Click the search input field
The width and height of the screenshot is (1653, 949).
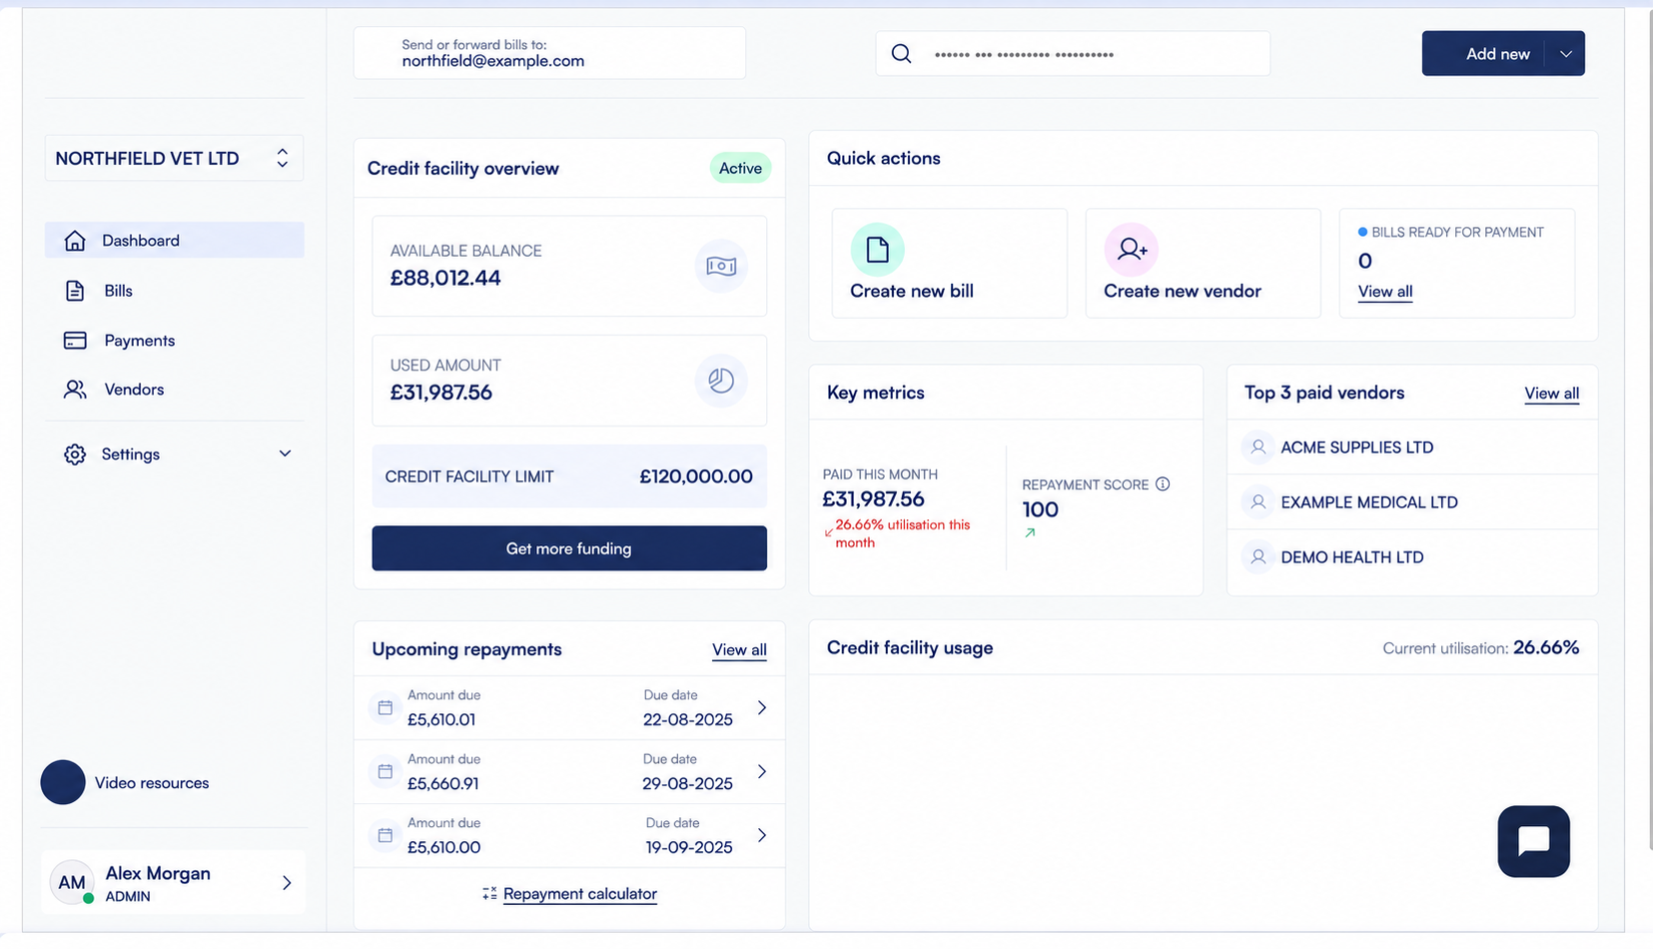[1073, 54]
